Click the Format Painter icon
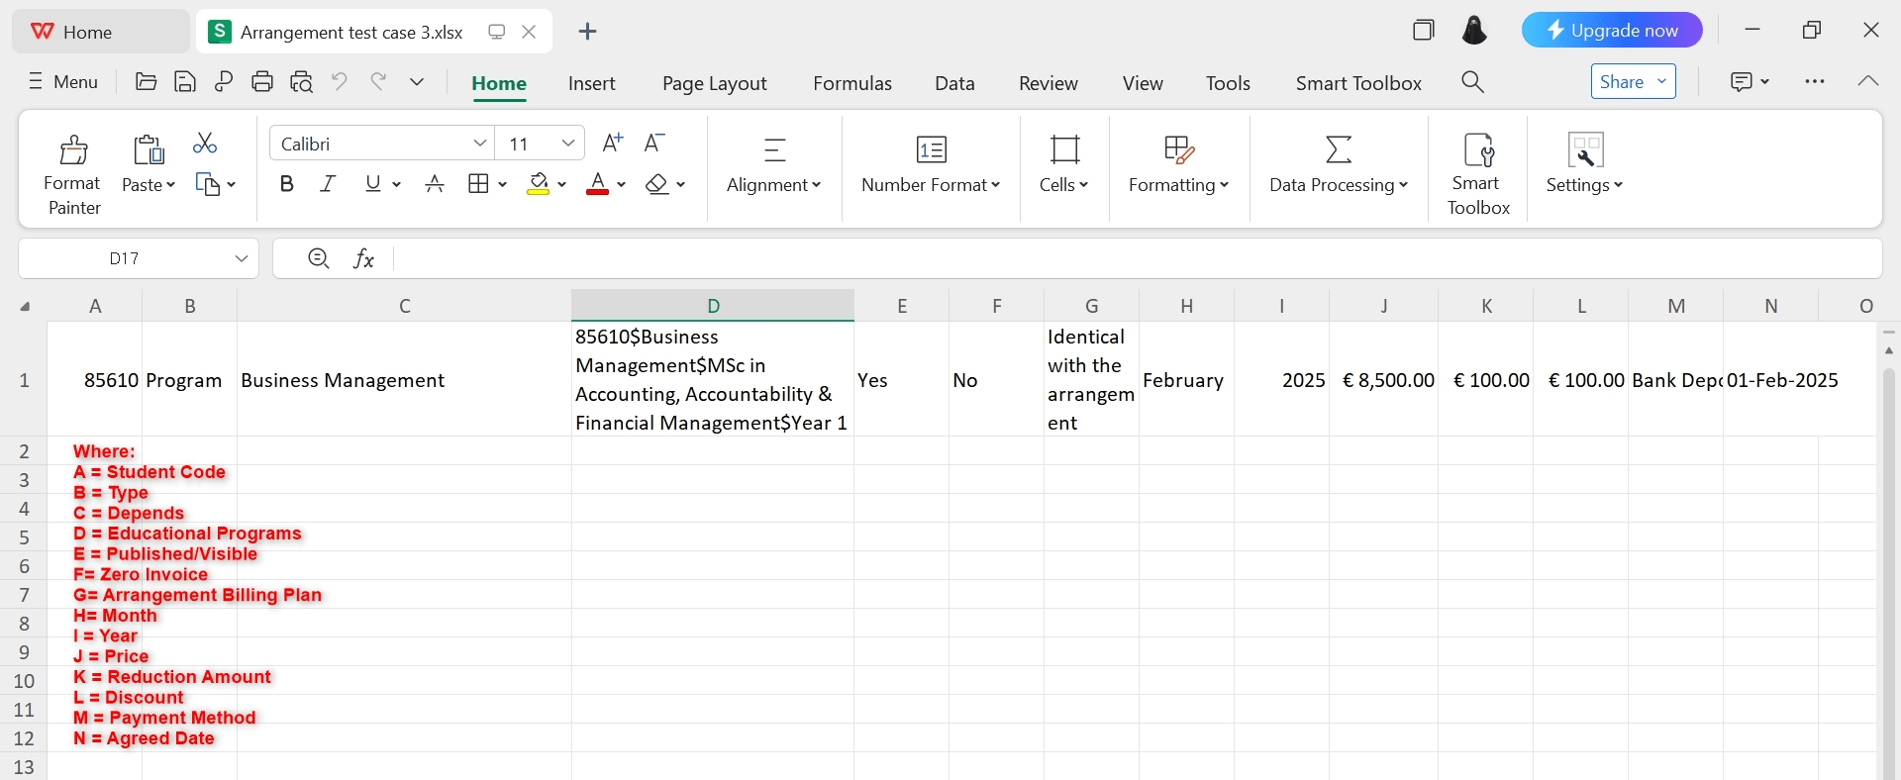This screenshot has height=780, width=1901. (x=73, y=150)
